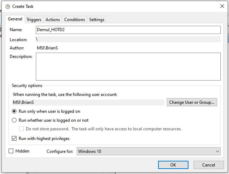The image size is (229, 174).
Task: Click Cancel to discard the task
Action: [x=209, y=165]
